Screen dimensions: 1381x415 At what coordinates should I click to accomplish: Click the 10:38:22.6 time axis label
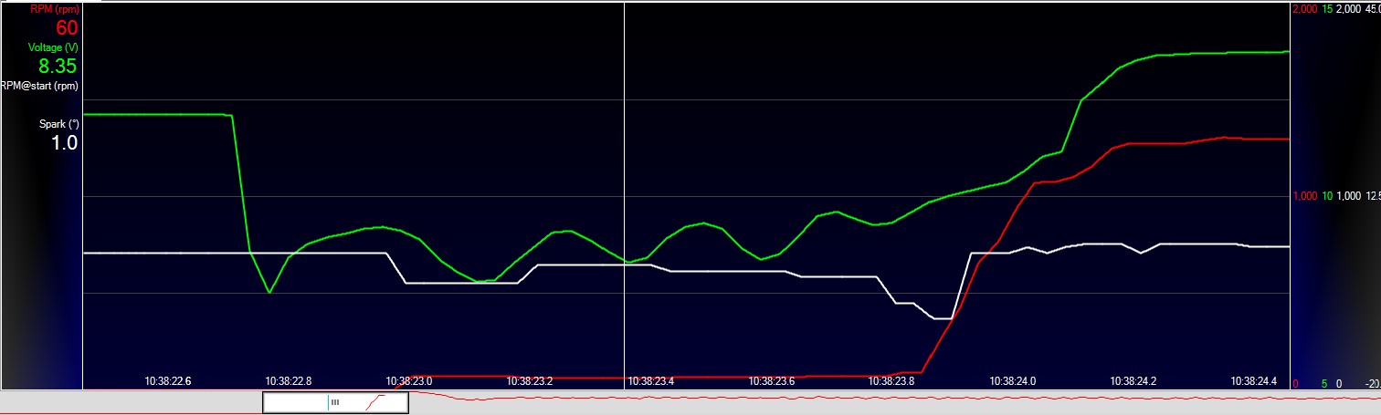(x=169, y=381)
